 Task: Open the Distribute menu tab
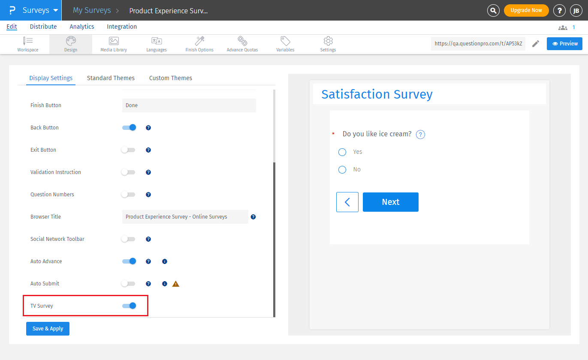[43, 27]
